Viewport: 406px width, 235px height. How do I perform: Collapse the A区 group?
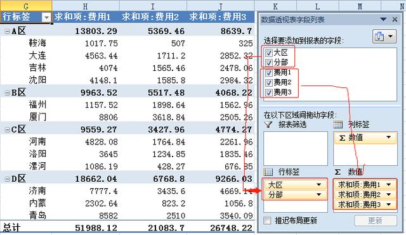[x=7, y=31]
